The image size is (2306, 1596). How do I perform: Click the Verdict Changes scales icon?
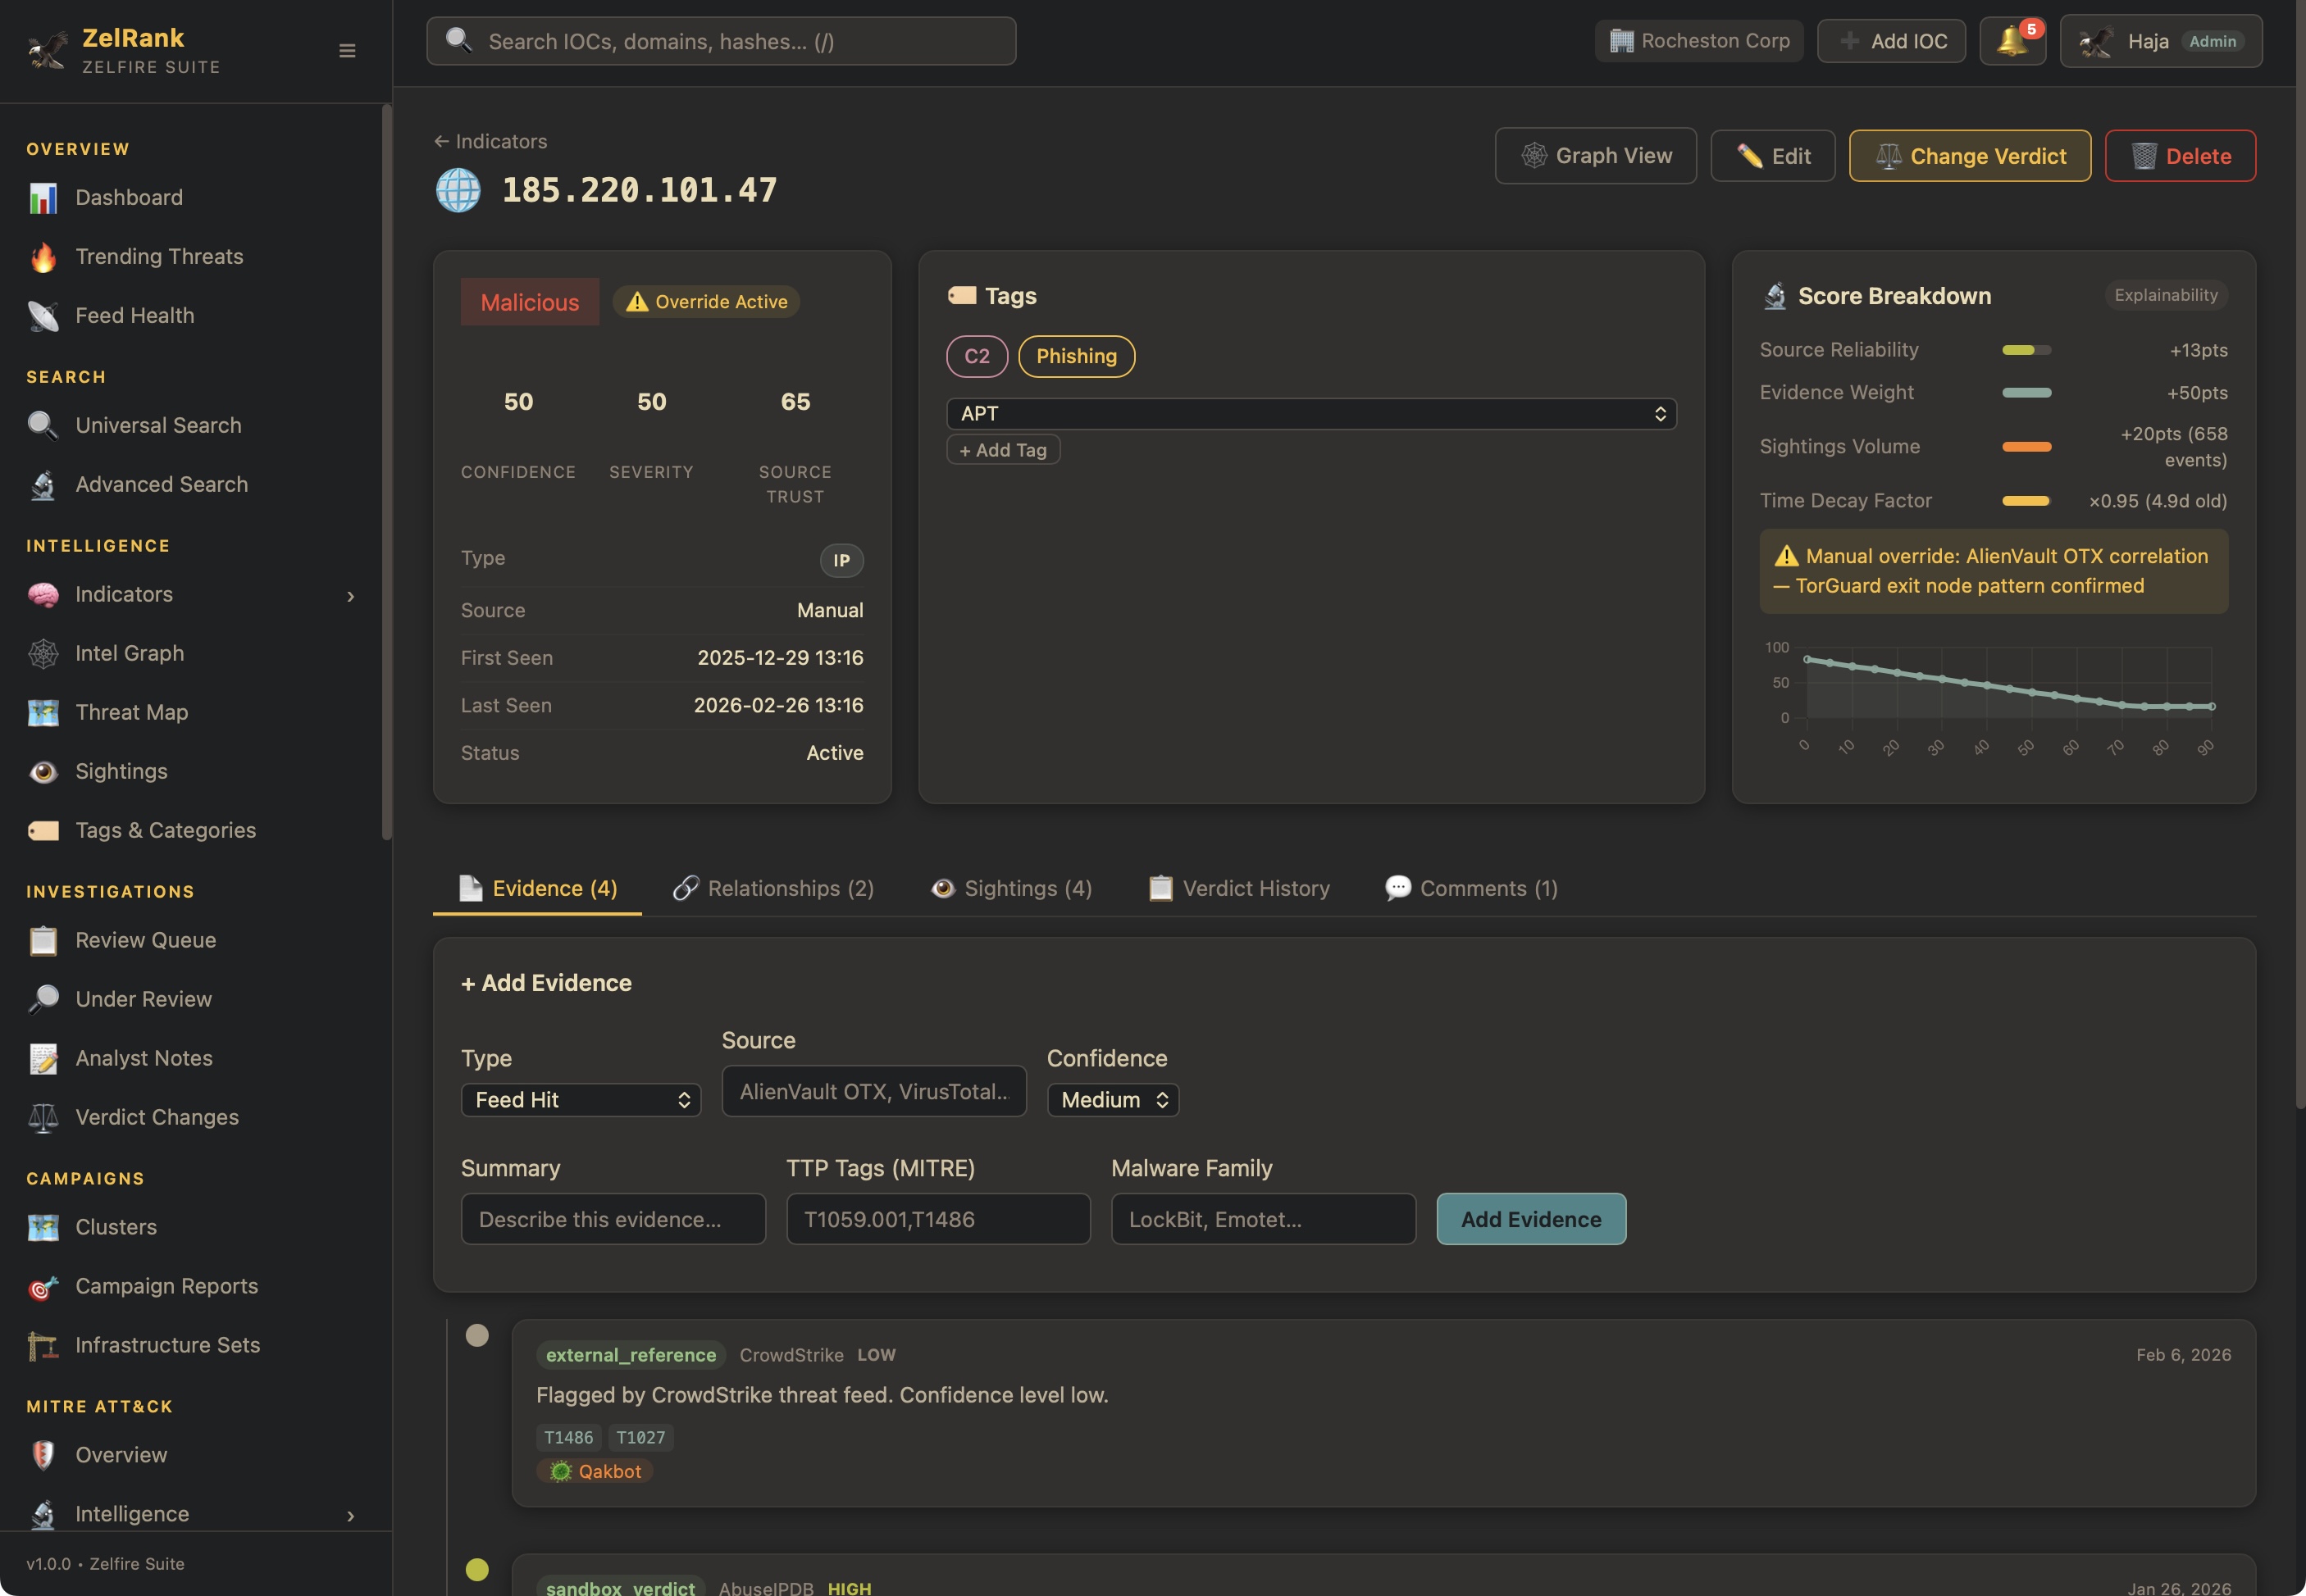coord(43,1118)
